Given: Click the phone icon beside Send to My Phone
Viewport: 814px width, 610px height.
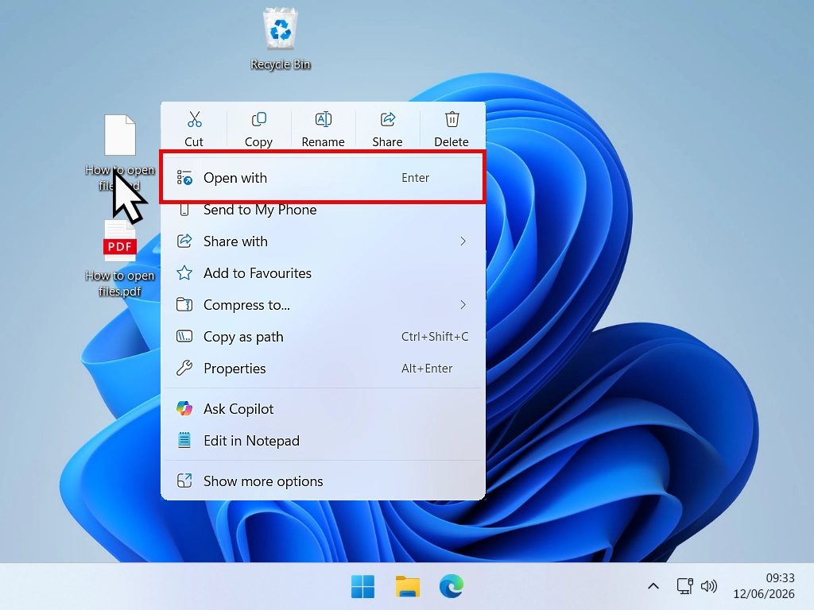Looking at the screenshot, I should click(x=184, y=210).
